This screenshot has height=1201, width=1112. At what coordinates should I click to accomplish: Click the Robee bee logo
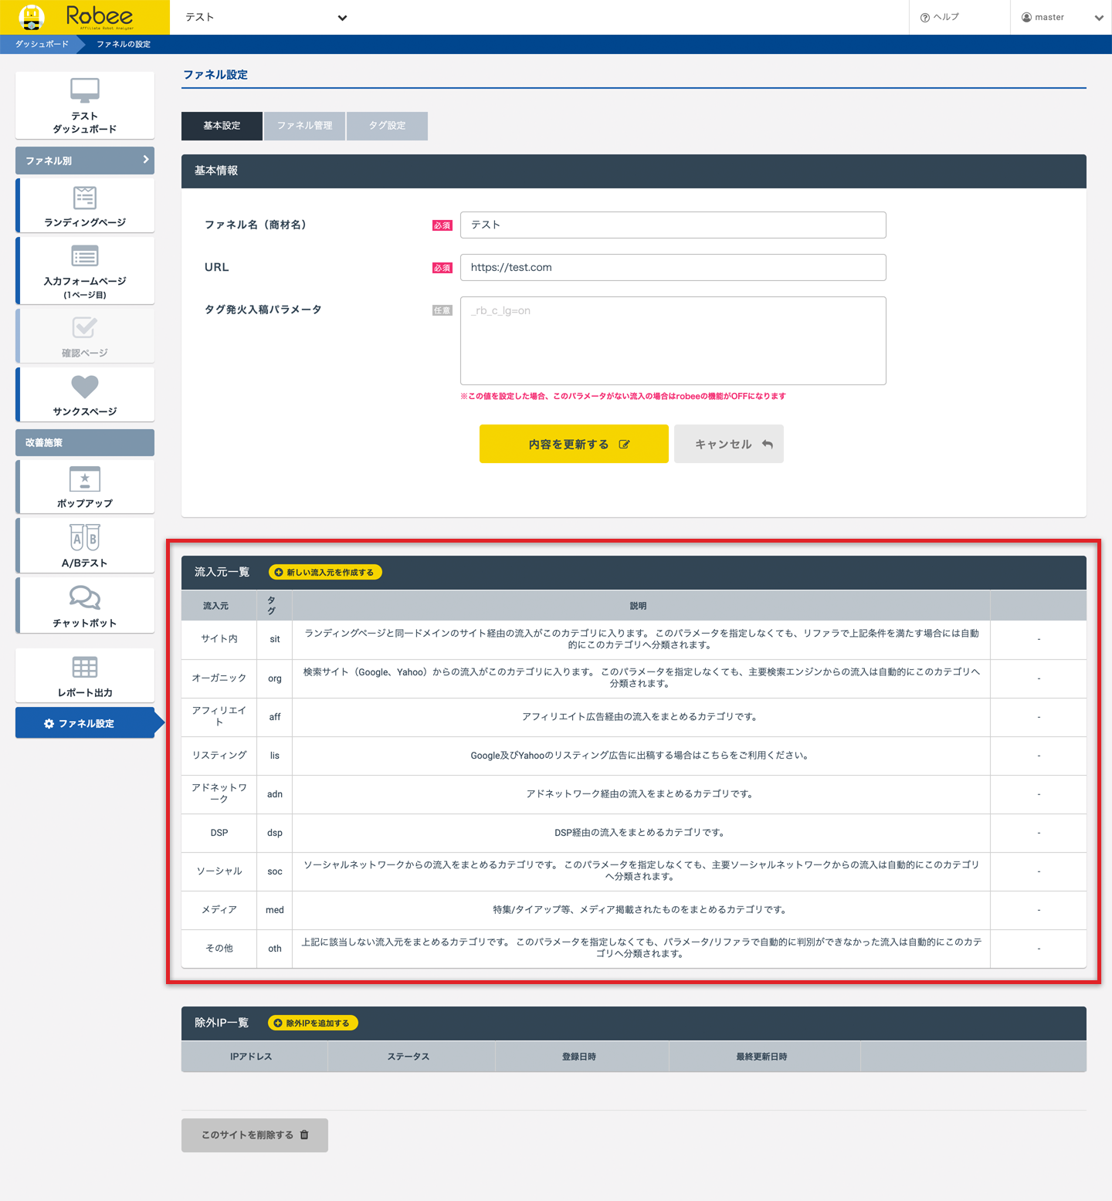(32, 17)
